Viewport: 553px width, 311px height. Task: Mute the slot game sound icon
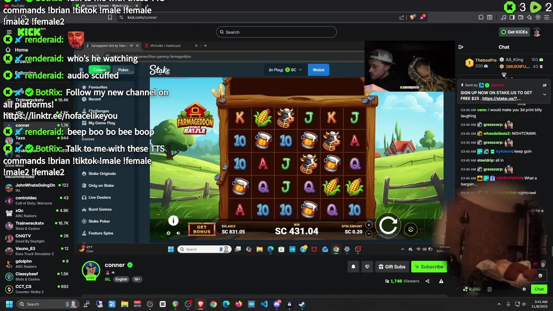(x=178, y=233)
